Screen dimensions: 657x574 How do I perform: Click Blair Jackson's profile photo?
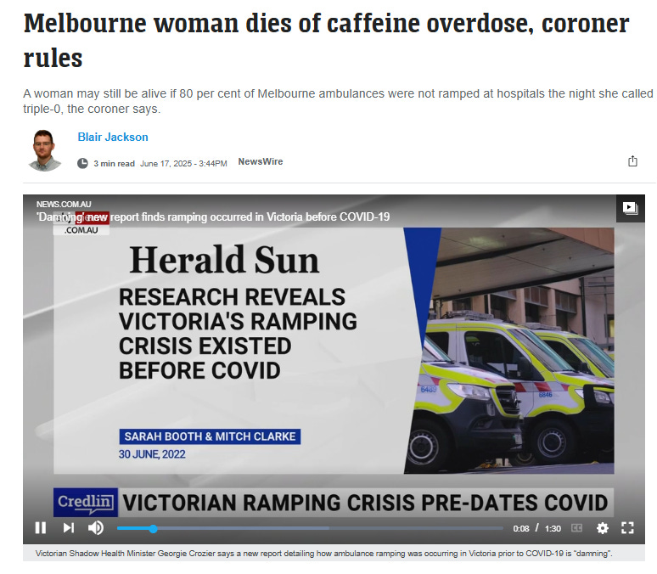tap(44, 150)
